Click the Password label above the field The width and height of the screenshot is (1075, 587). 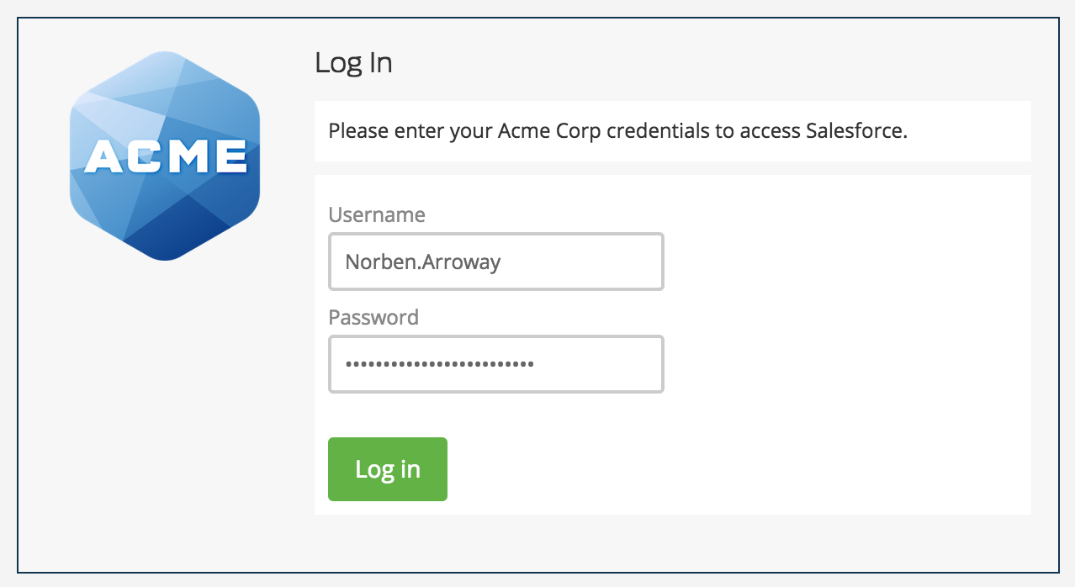[x=373, y=317]
